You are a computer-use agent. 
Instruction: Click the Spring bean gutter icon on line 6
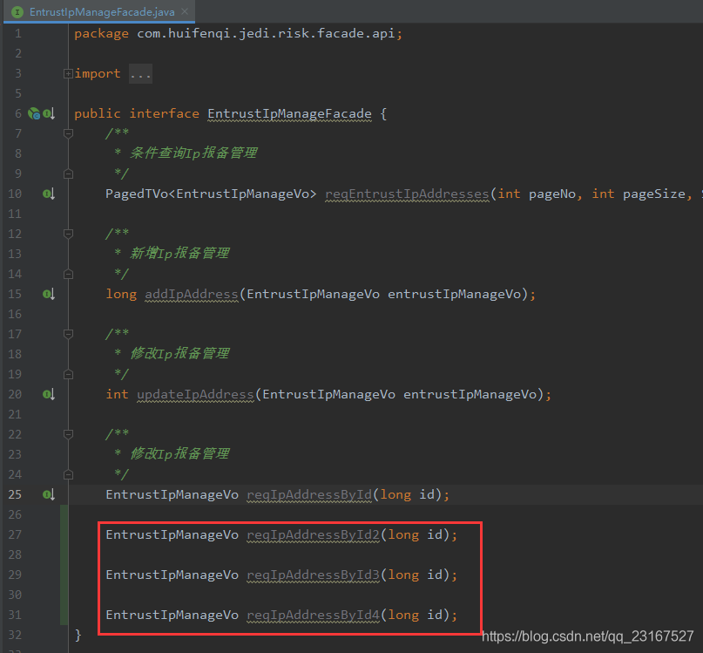click(33, 113)
